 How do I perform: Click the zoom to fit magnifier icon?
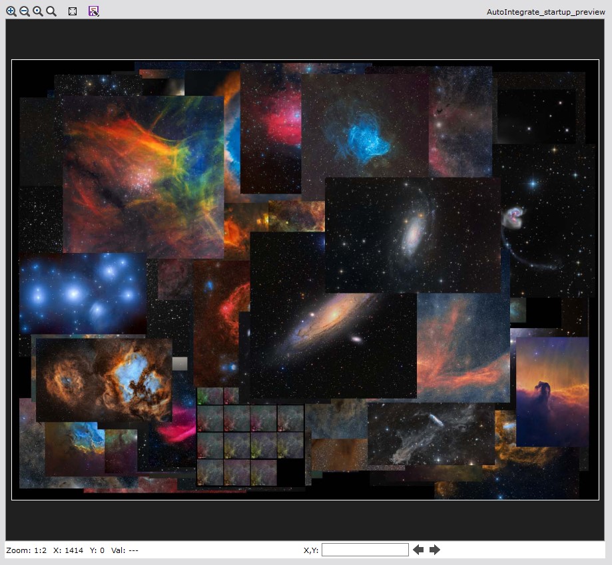click(x=38, y=11)
